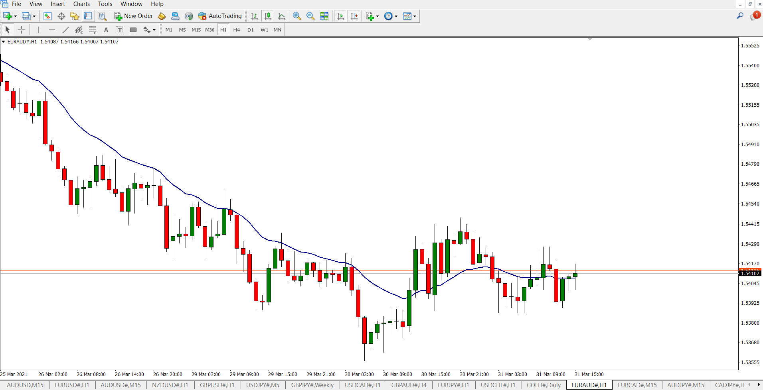Select the Crosshair tool
This screenshot has width=763, height=390.
pos(22,29)
